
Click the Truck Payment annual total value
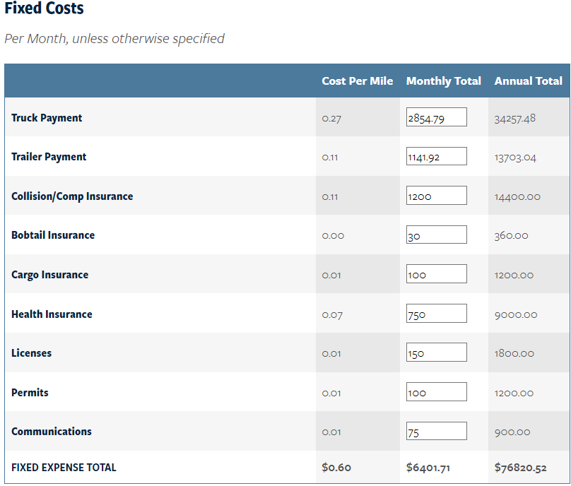pyautogui.click(x=514, y=118)
